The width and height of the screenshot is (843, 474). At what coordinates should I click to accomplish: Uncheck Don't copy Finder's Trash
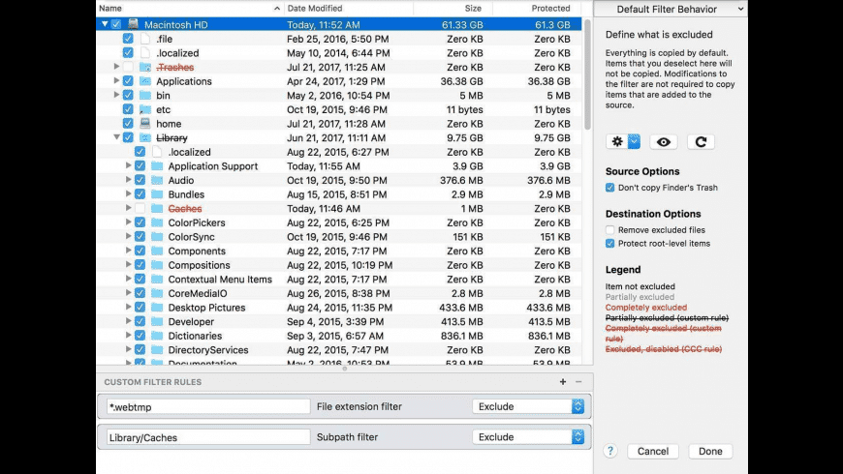point(609,188)
